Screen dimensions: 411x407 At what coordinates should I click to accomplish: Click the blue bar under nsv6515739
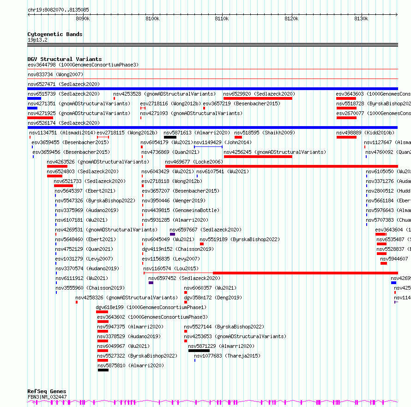pos(34,98)
